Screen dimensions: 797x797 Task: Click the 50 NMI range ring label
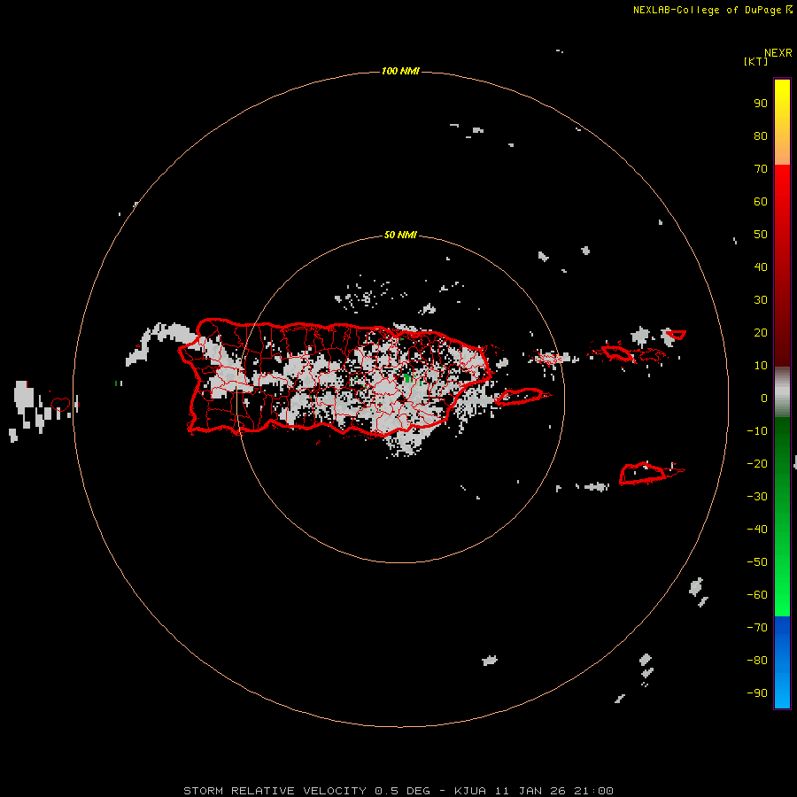click(400, 235)
